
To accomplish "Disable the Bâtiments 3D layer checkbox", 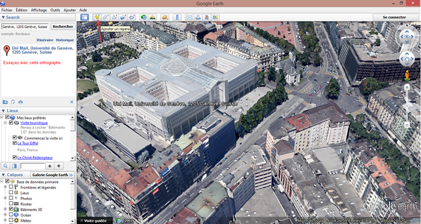I will pyautogui.click(x=11, y=209).
